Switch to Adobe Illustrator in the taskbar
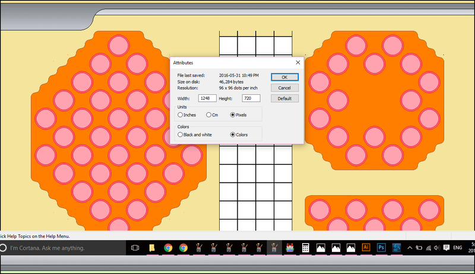475x274 pixels. (366, 247)
